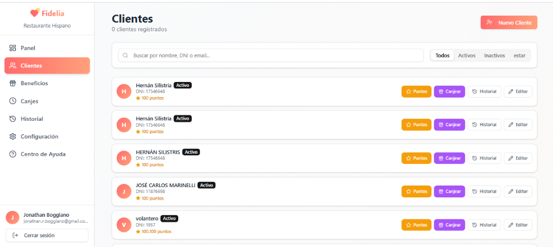Open Historial in the sidebar
Image resolution: width=553 pixels, height=247 pixels.
coord(47,119)
